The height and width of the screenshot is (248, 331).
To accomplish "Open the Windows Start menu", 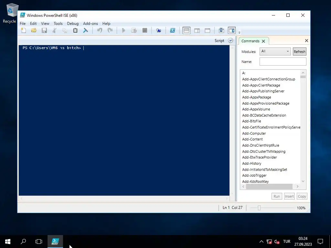I will [8, 242].
